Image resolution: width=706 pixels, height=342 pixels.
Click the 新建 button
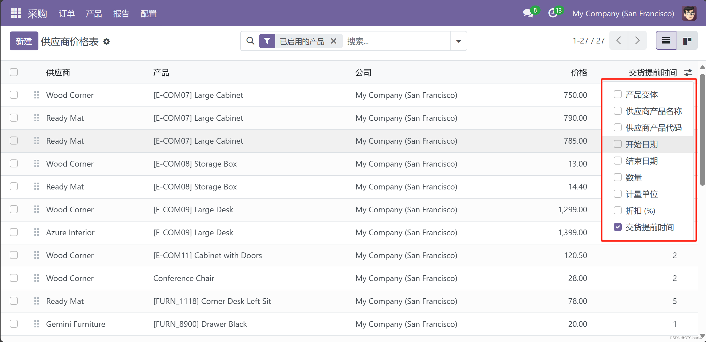click(24, 41)
